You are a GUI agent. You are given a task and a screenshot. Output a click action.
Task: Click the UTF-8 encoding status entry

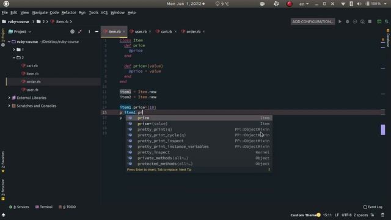pos(346,215)
